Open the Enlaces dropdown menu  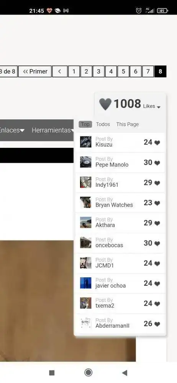pyautogui.click(x=12, y=130)
